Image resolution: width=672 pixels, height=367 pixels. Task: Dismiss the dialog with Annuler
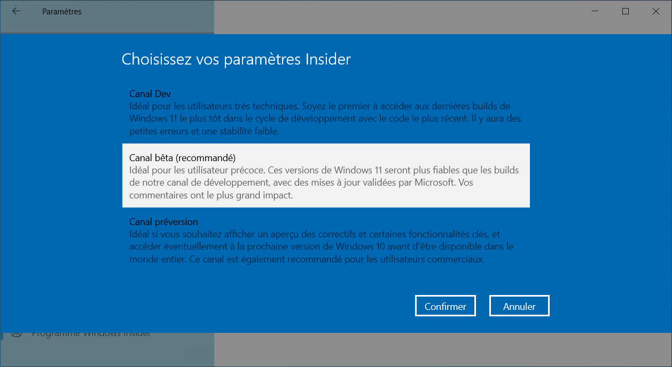519,306
